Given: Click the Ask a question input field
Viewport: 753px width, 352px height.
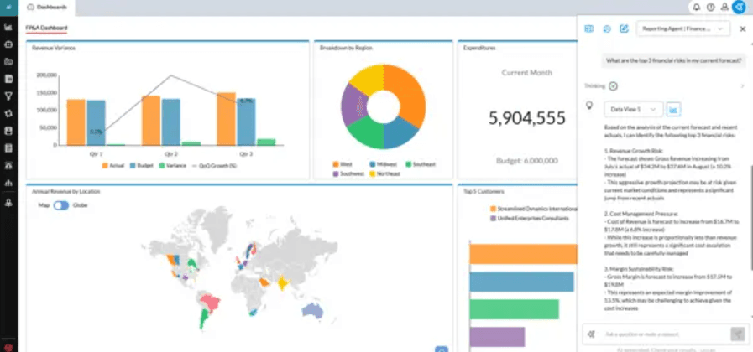Looking at the screenshot, I should point(665,334).
